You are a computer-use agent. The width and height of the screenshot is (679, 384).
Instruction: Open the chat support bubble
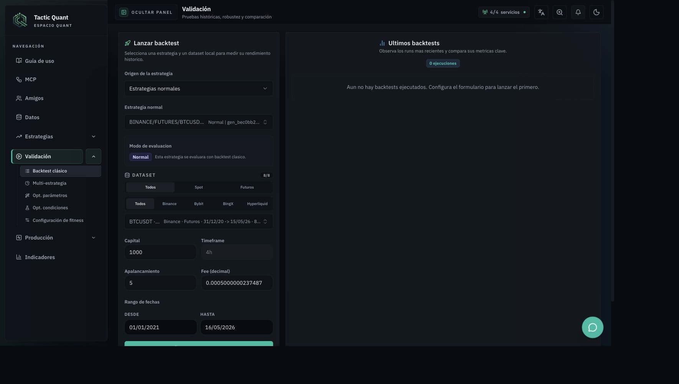(x=592, y=327)
